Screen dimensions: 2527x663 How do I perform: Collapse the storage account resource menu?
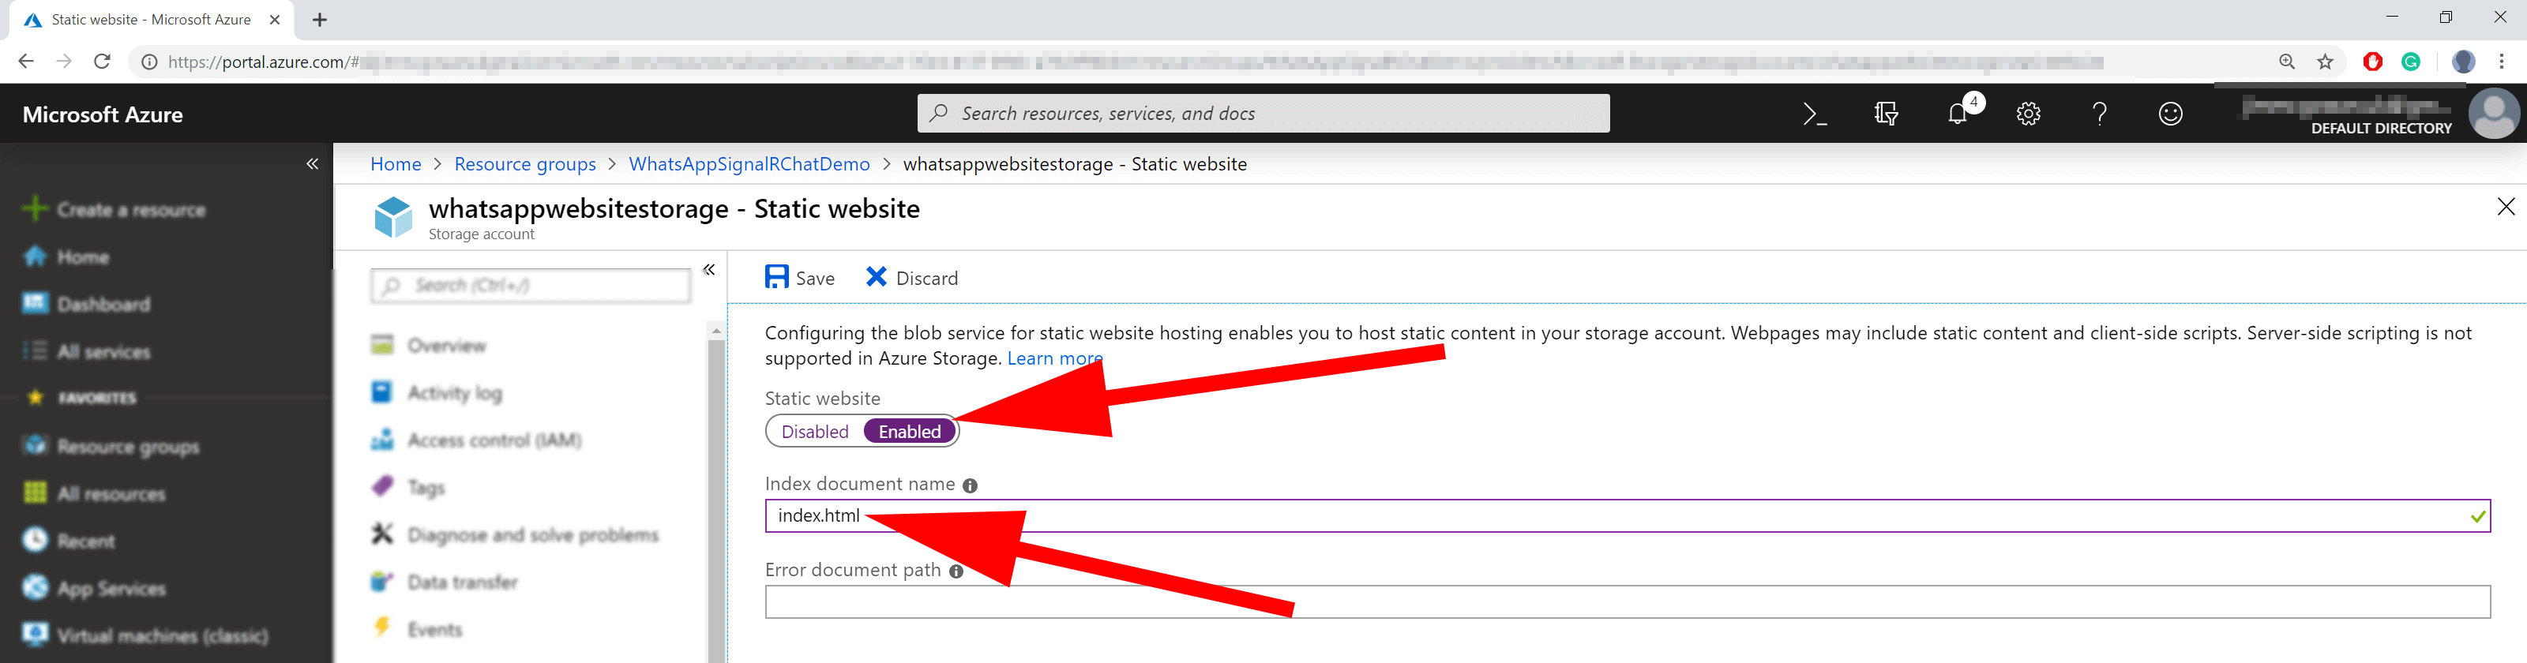pyautogui.click(x=708, y=270)
